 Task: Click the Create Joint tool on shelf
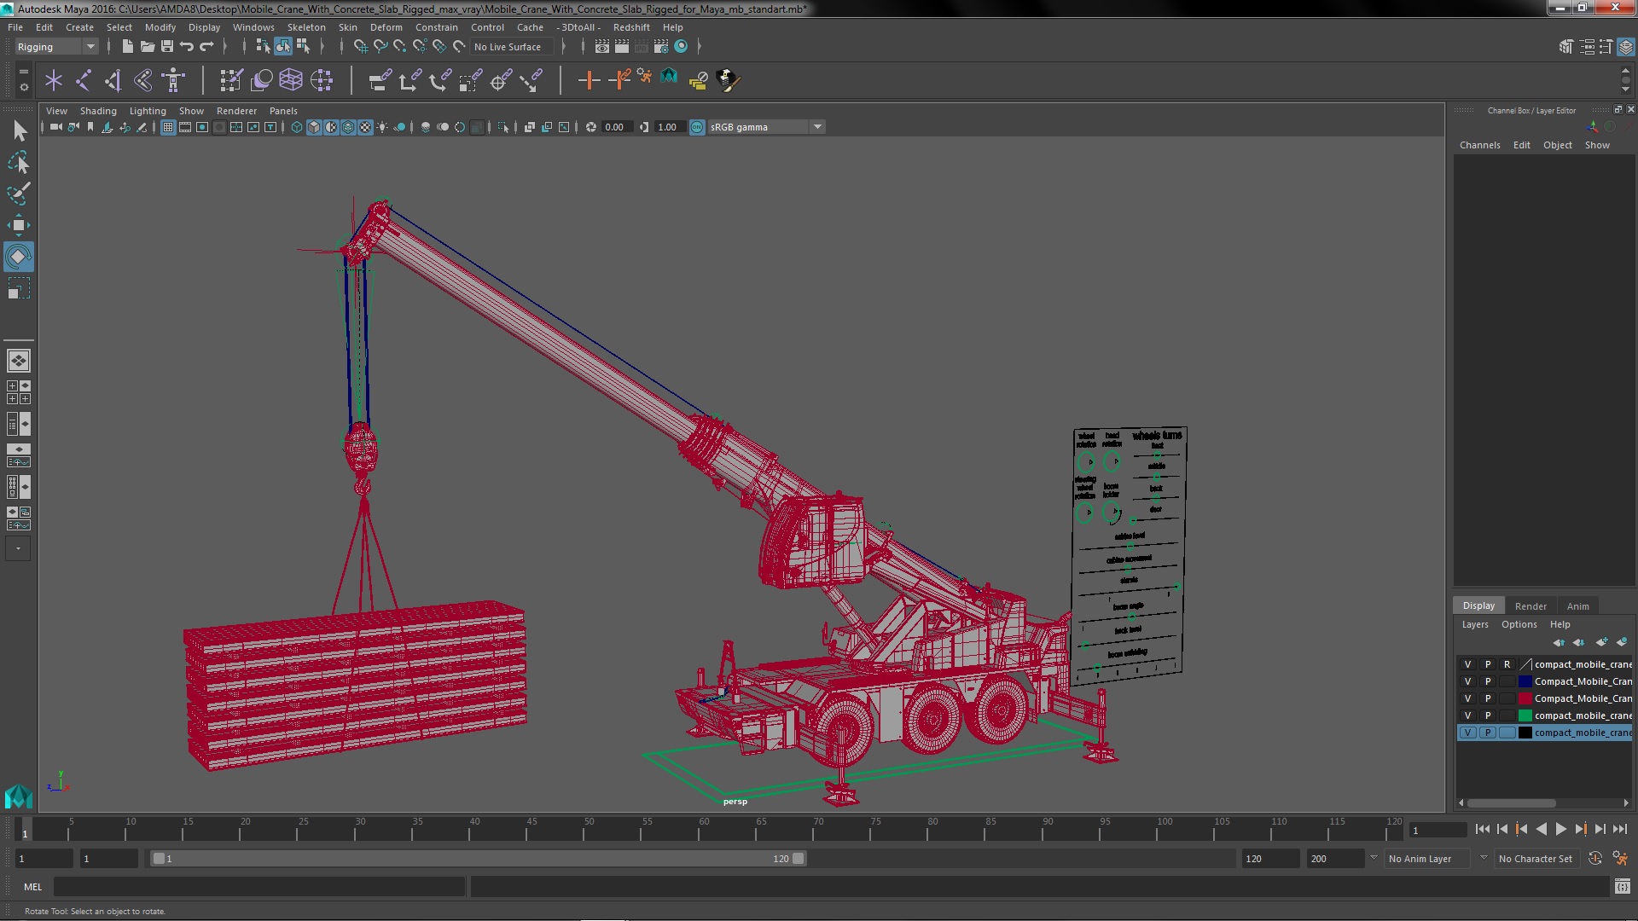[84, 80]
